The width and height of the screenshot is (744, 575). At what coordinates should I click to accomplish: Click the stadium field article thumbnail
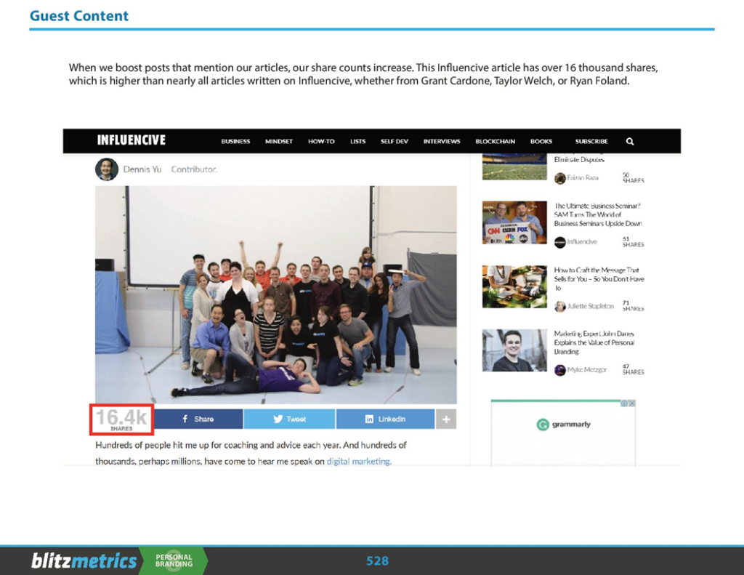[514, 166]
